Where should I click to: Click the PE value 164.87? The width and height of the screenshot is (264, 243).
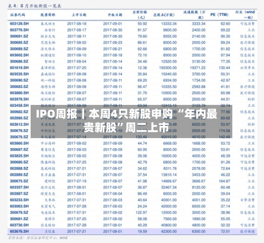point(224,181)
